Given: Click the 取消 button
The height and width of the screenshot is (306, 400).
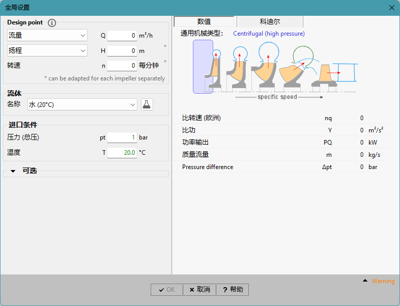Looking at the screenshot, I should click(199, 290).
